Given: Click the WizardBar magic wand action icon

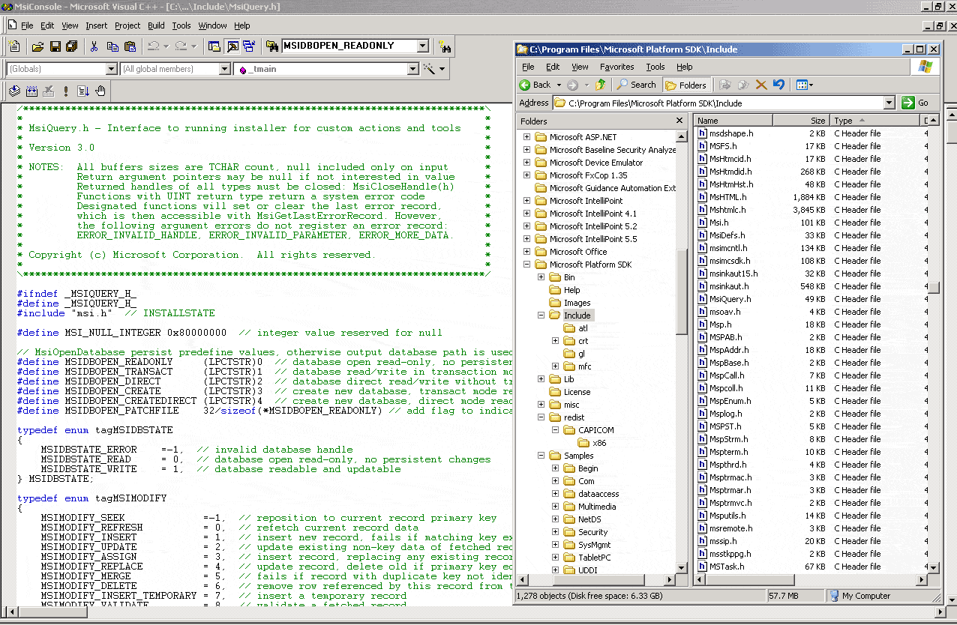Looking at the screenshot, I should click(430, 69).
